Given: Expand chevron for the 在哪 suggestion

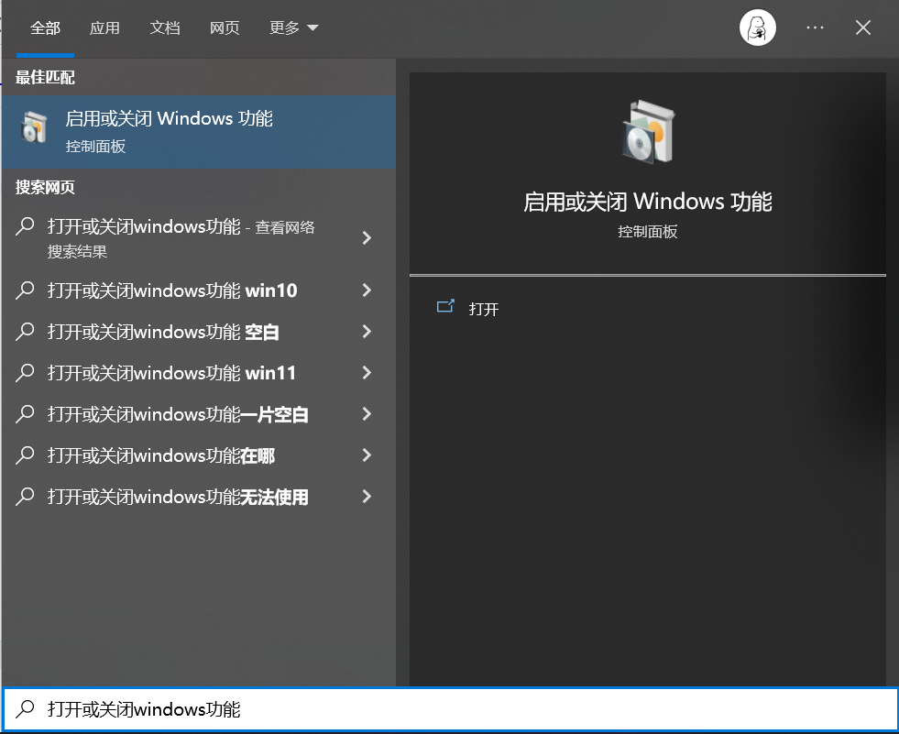Looking at the screenshot, I should 367,455.
